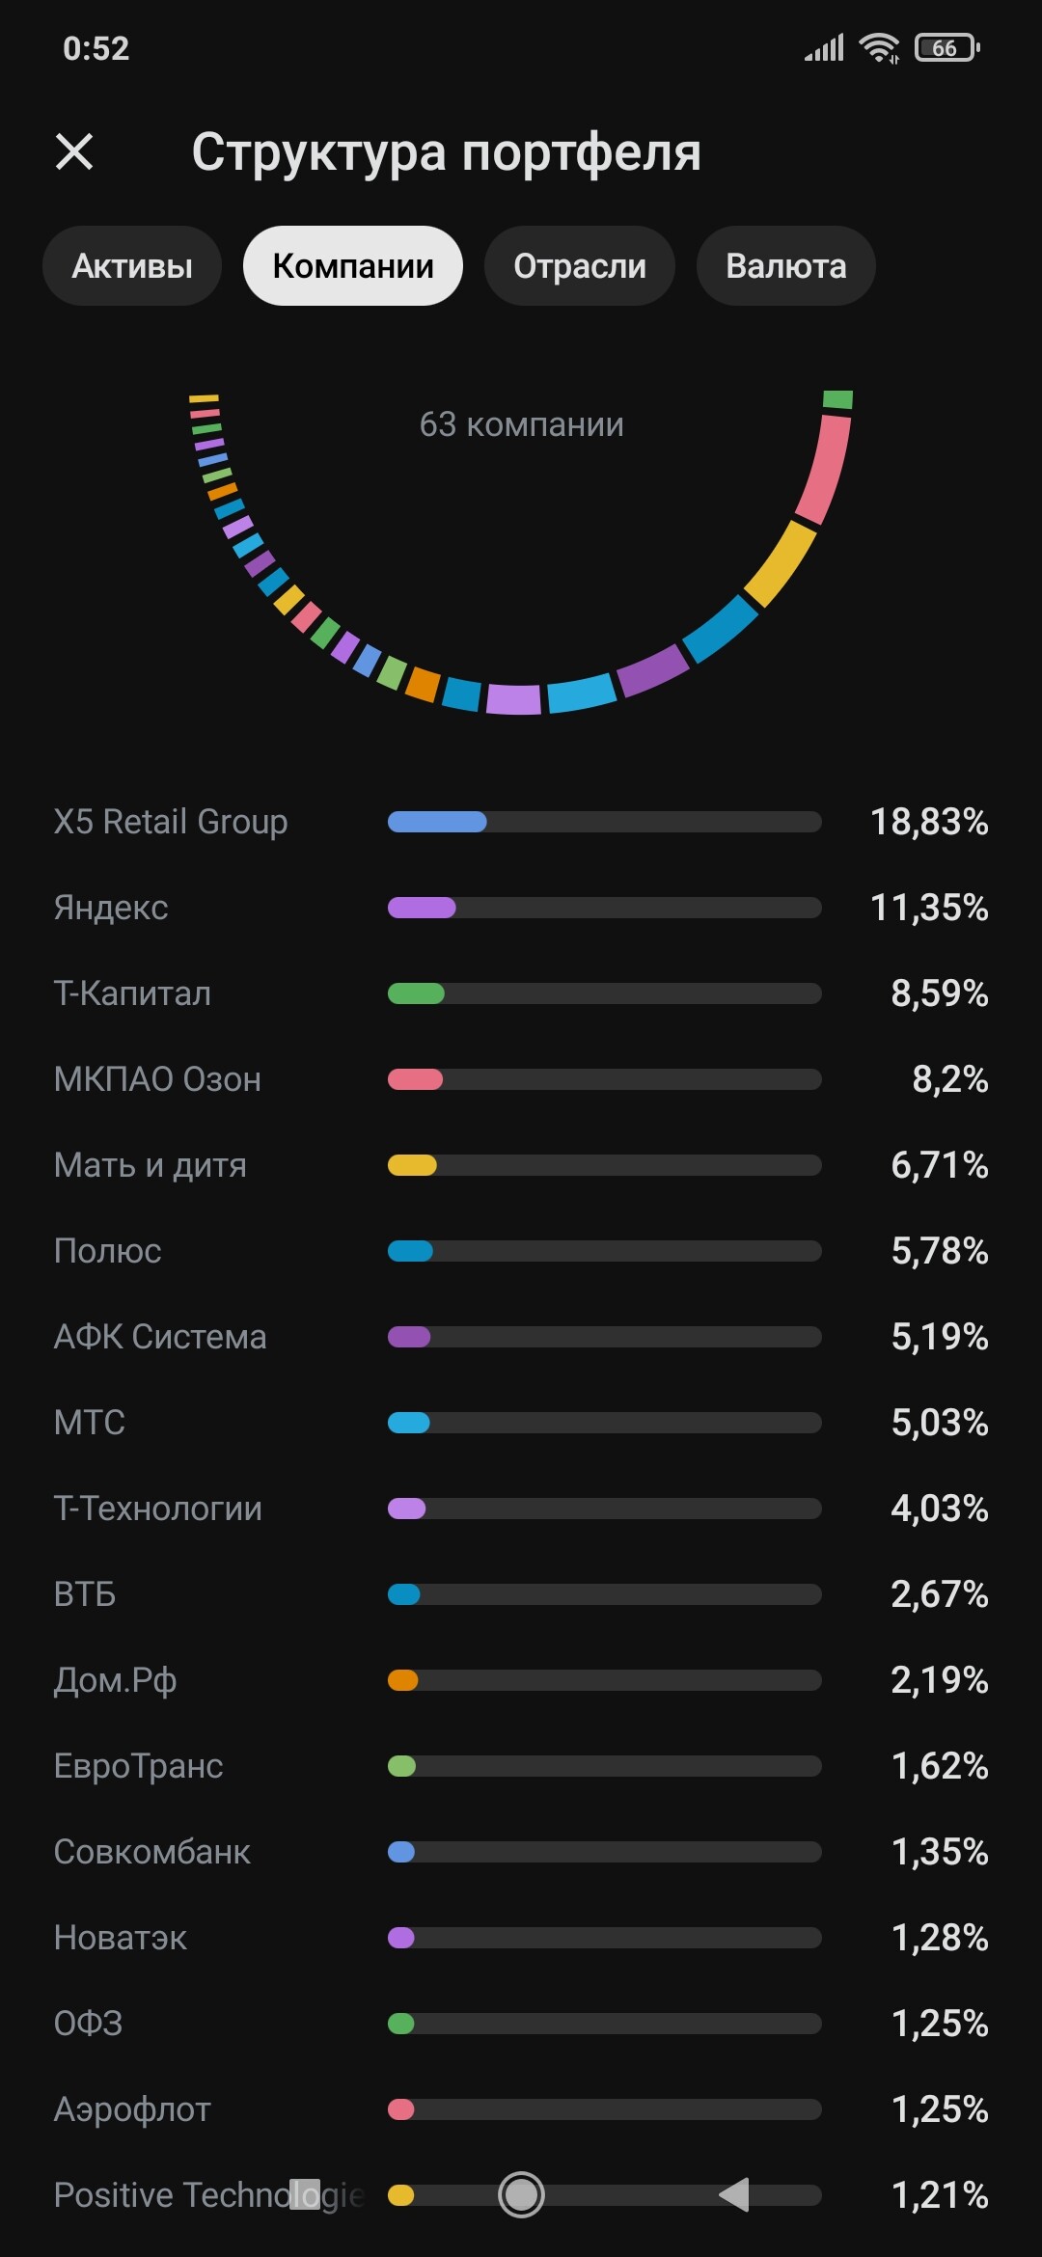This screenshot has height=2257, width=1042.
Task: Select the Компании tab
Action: coord(353,266)
